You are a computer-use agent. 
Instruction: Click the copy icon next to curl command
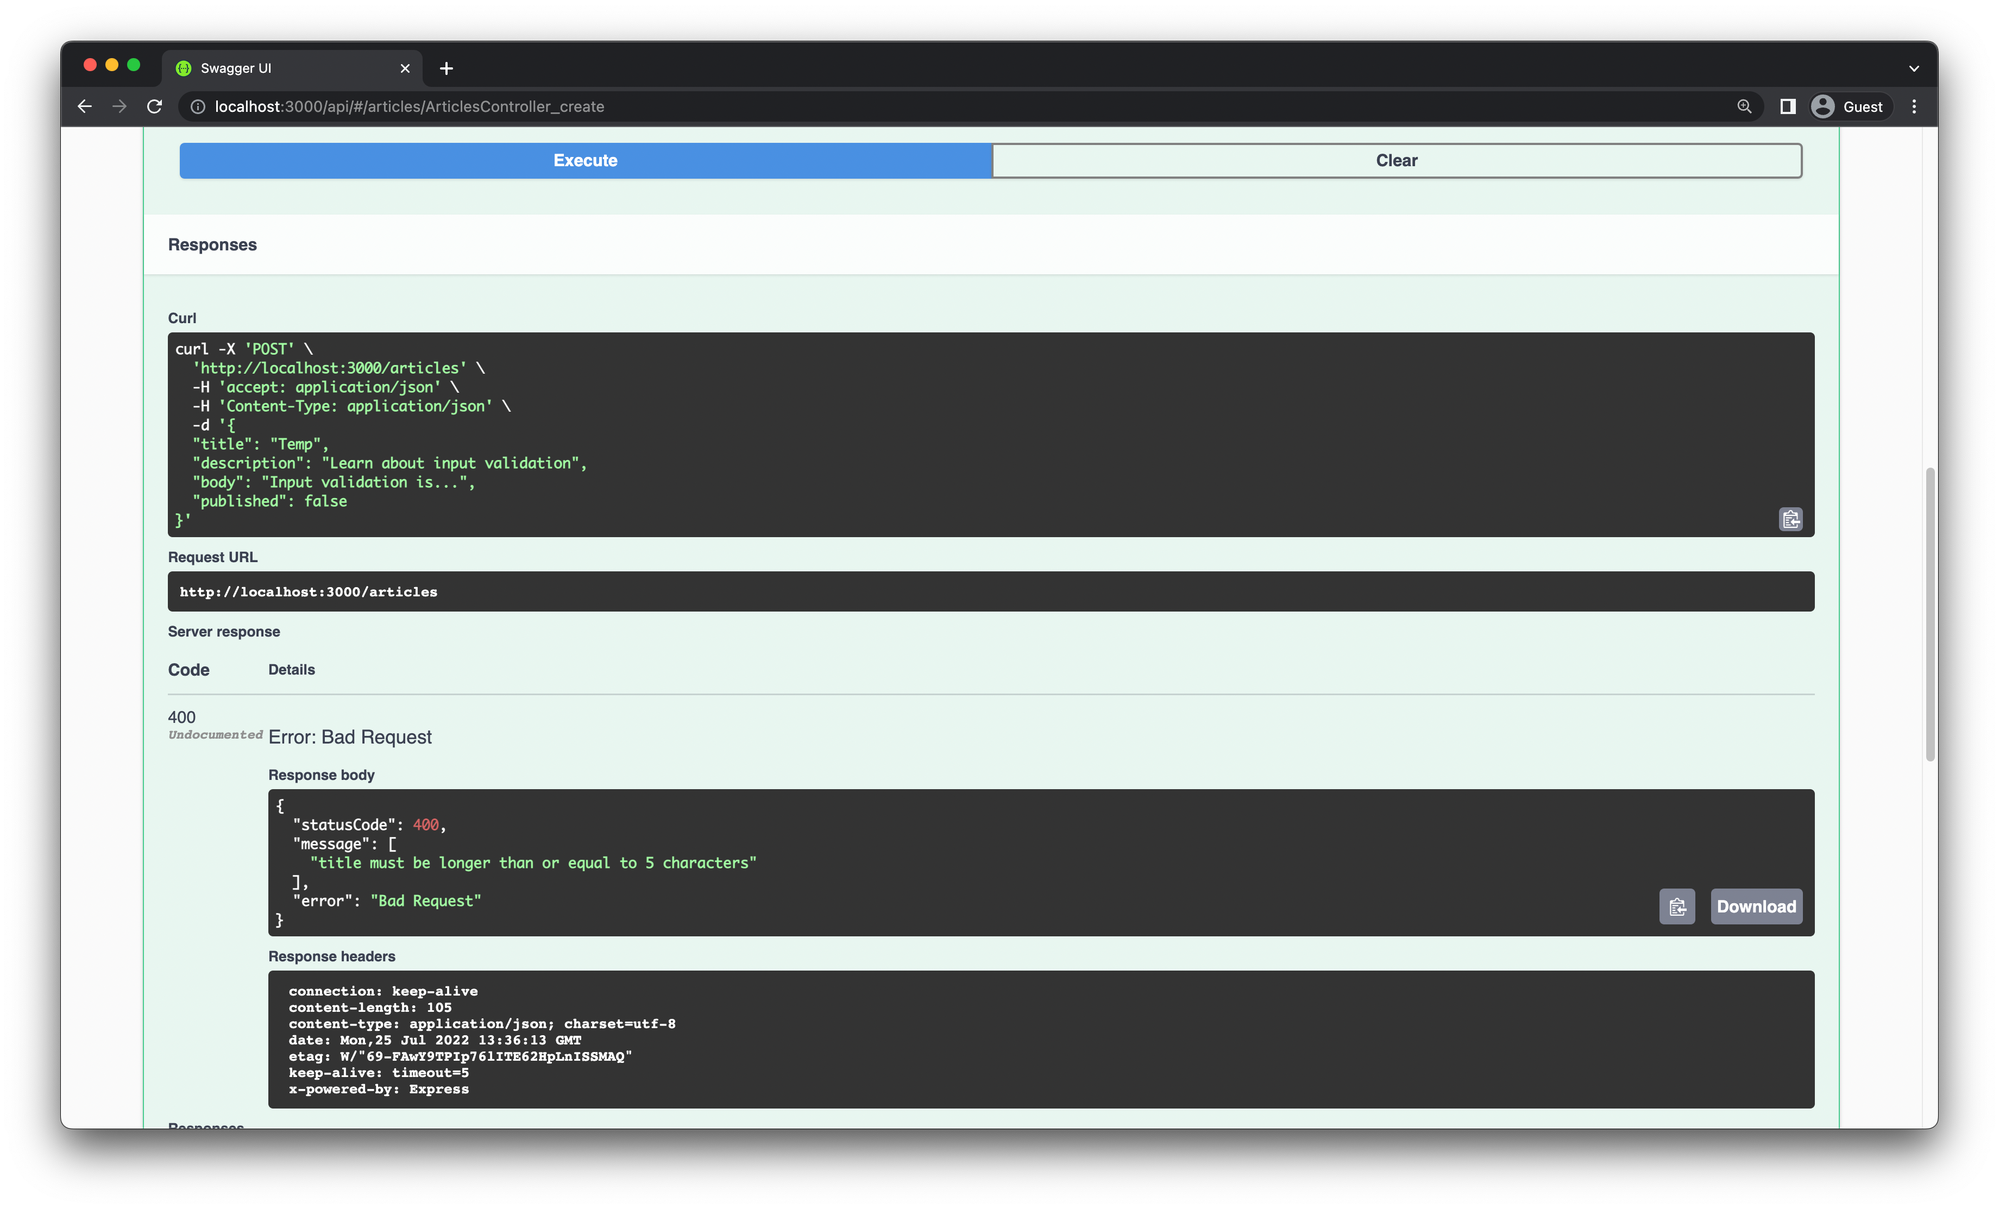tap(1790, 518)
